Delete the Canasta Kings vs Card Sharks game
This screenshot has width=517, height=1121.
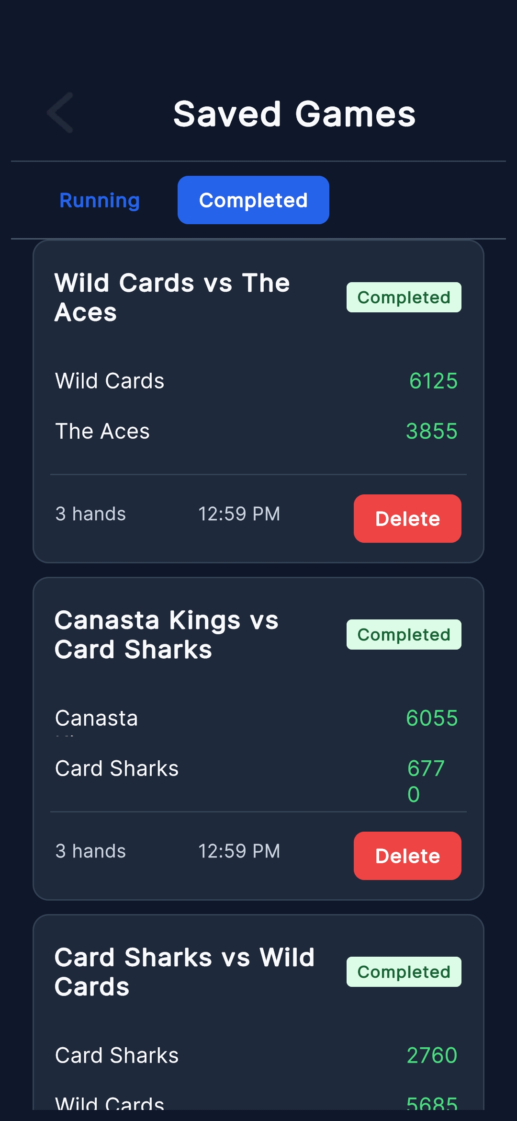pos(407,856)
